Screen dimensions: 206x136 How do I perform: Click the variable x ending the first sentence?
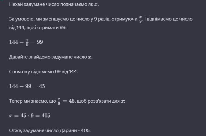96,5
